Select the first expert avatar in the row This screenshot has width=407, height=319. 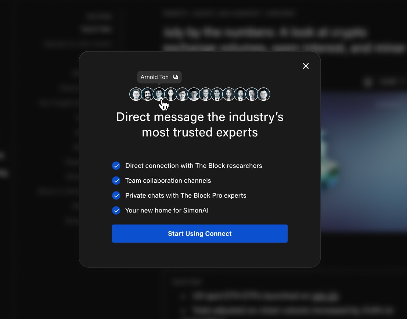(x=136, y=94)
